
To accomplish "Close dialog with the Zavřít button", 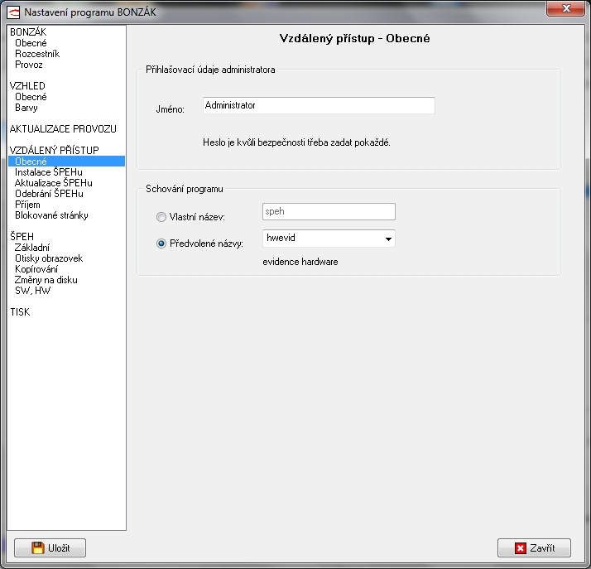I will click(534, 547).
